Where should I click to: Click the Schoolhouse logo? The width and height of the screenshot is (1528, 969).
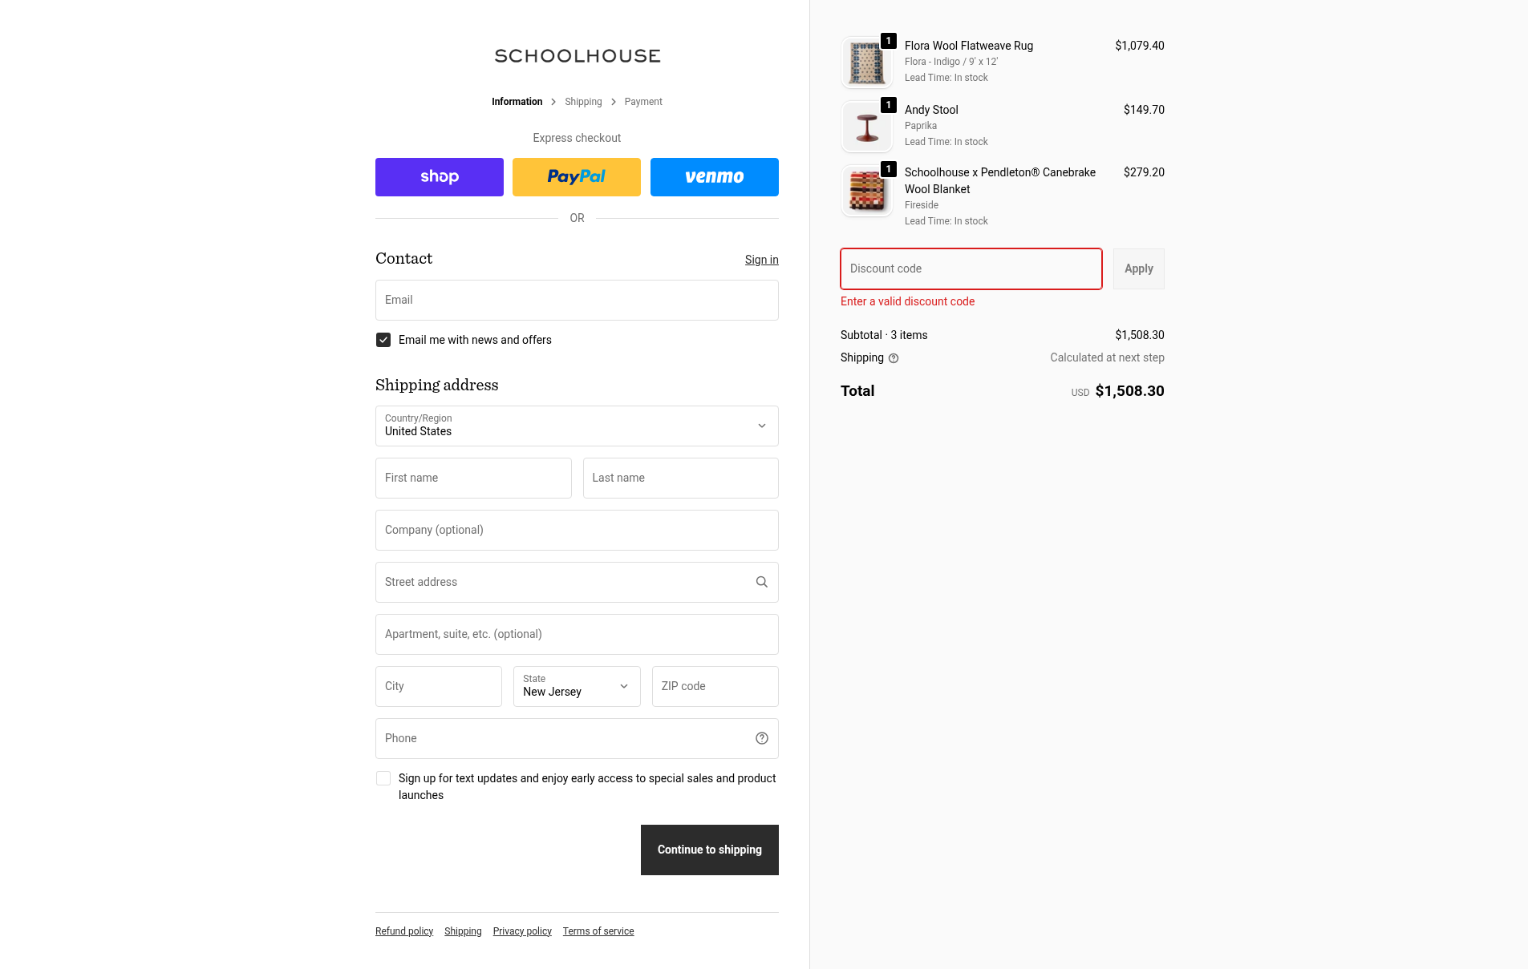(x=578, y=56)
